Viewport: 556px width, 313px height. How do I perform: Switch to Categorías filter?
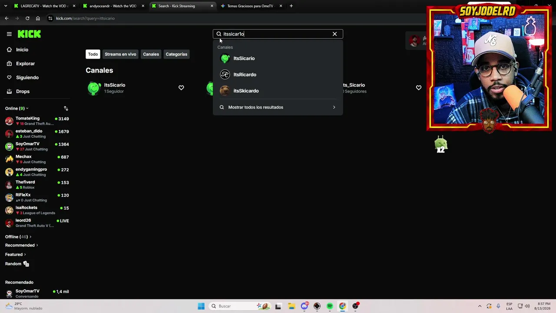[x=176, y=54]
